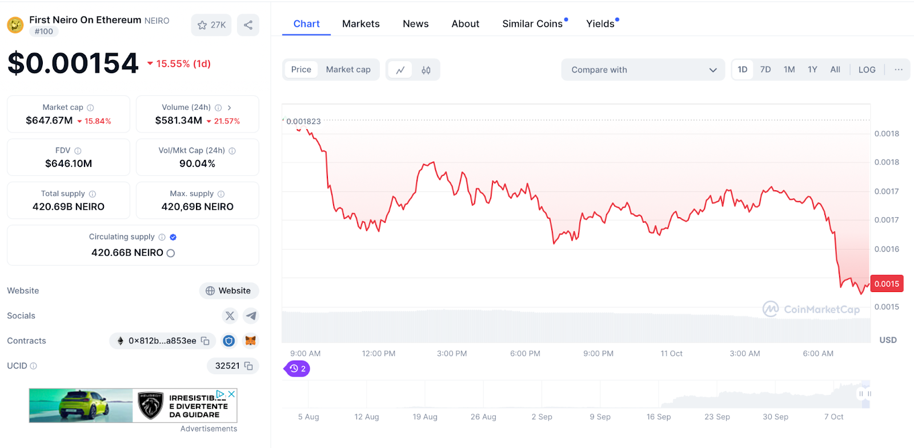The height and width of the screenshot is (448, 914).
Task: Click the $581.34M volume value
Action: coord(179,121)
